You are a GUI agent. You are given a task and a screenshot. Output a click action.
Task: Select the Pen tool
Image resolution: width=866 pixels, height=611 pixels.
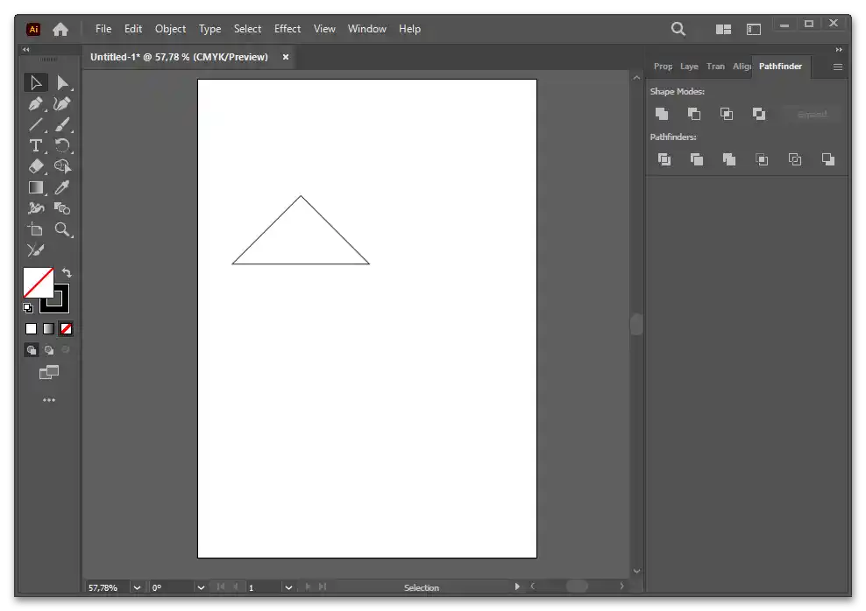tap(36, 104)
